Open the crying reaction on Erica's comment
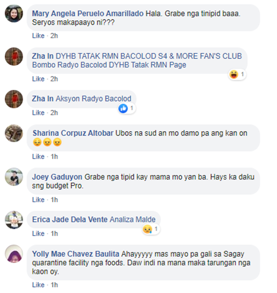The width and height of the screenshot is (277, 293). (151, 229)
